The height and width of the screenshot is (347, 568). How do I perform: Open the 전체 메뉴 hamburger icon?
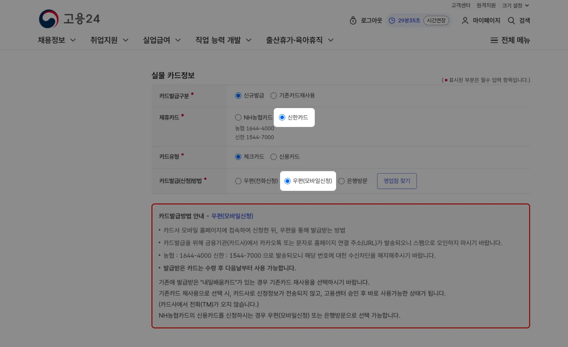coord(494,40)
